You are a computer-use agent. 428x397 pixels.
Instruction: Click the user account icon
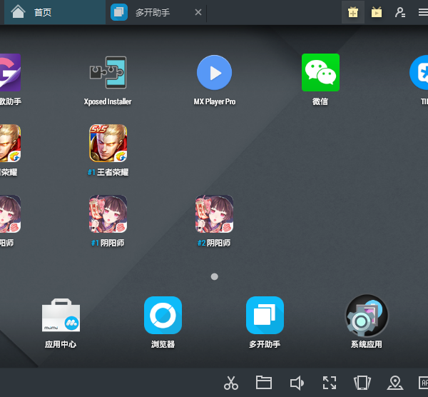pyautogui.click(x=400, y=12)
